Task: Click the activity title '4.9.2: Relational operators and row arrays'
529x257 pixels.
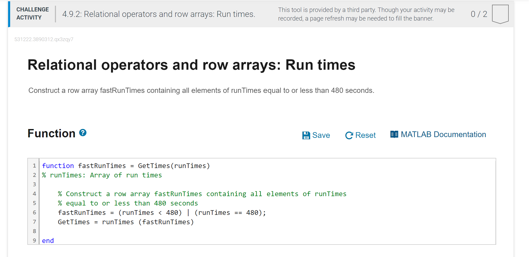Action: pyautogui.click(x=159, y=14)
